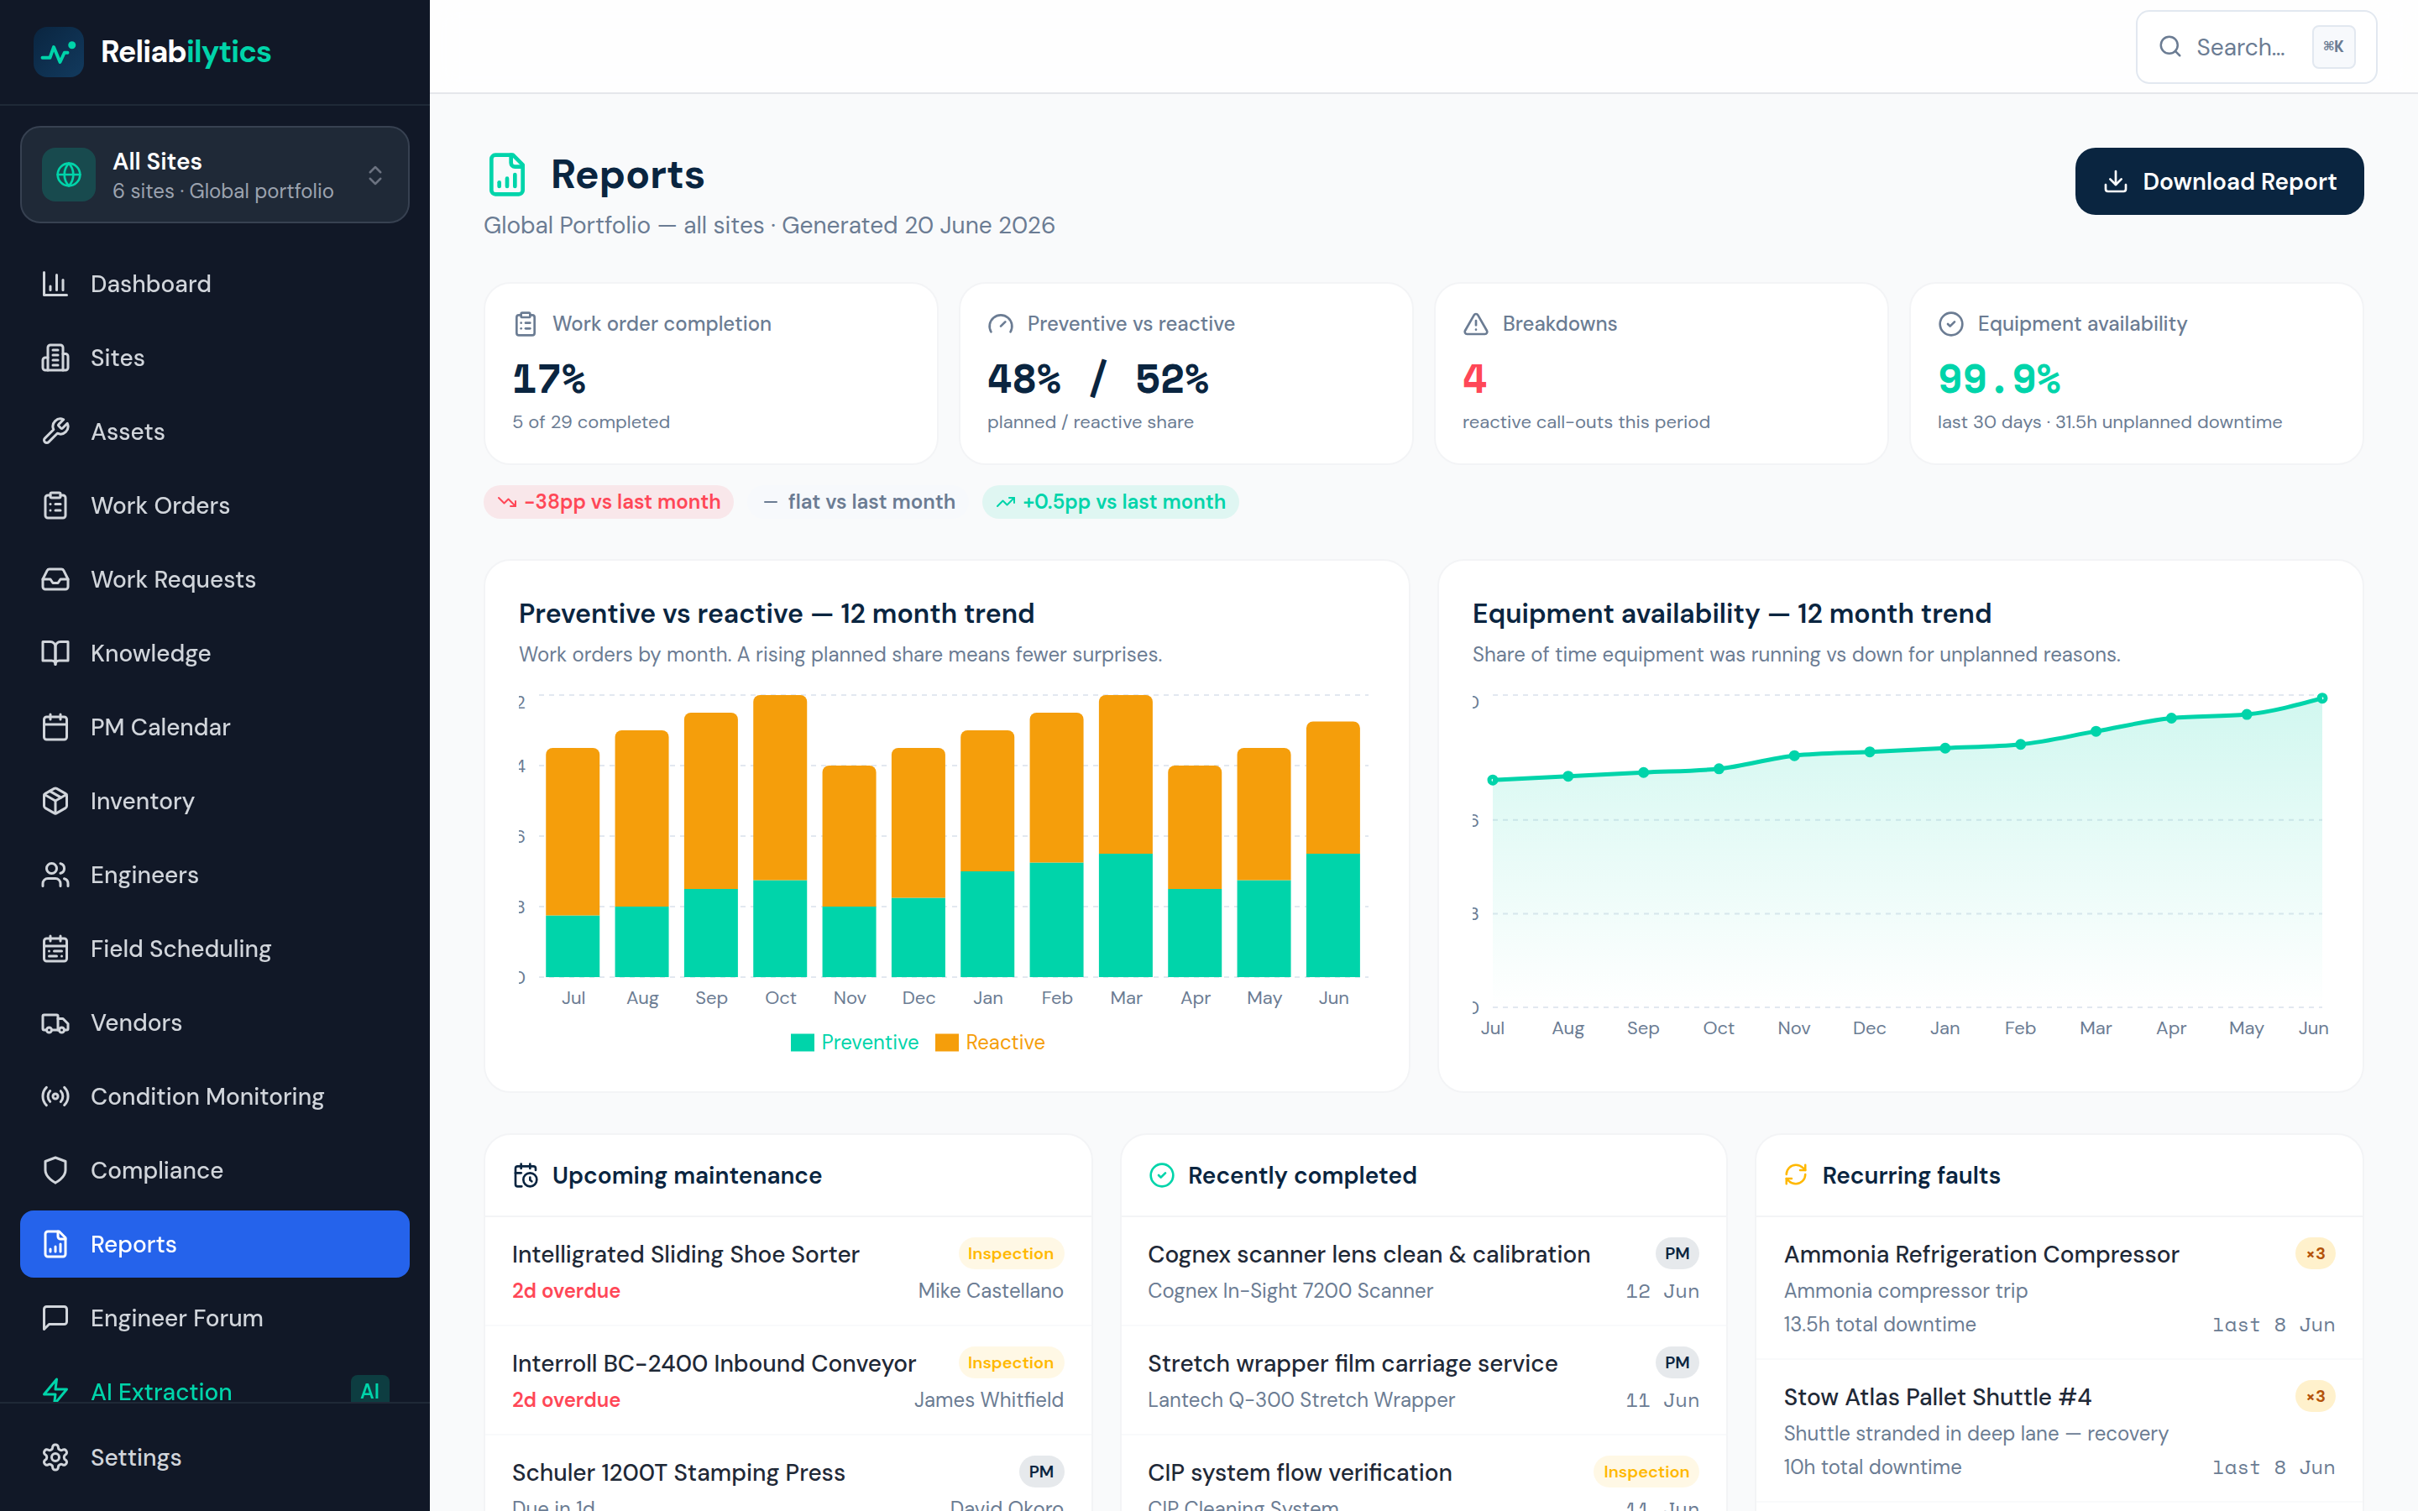The width and height of the screenshot is (2418, 1511).
Task: Click the Dashboard bar chart icon
Action: (x=55, y=284)
